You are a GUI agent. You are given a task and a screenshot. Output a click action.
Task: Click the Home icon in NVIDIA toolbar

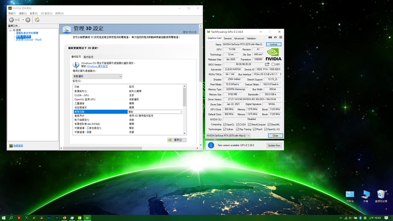point(37,20)
